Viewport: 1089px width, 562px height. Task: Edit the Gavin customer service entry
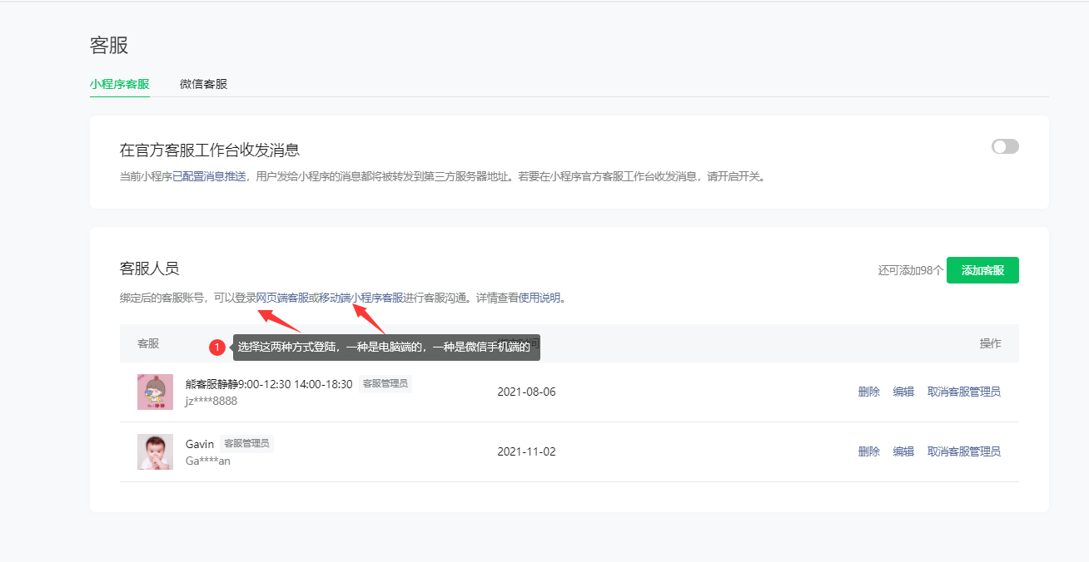[903, 451]
